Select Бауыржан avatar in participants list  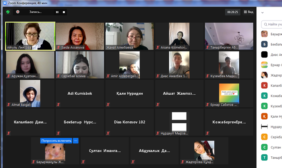point(265,34)
